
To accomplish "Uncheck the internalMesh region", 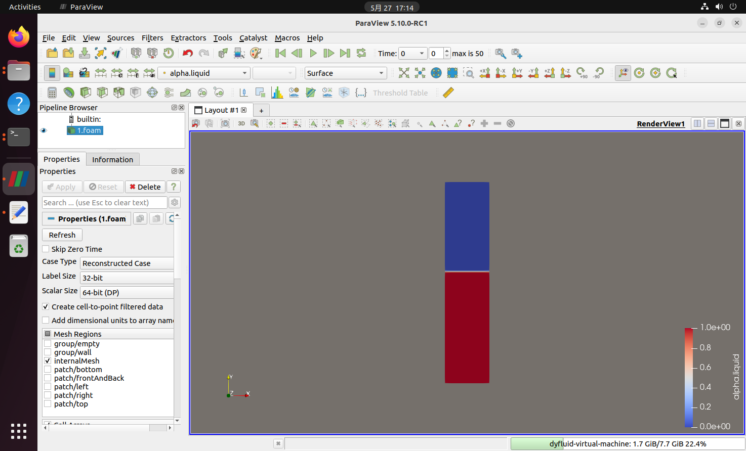I will tap(48, 361).
